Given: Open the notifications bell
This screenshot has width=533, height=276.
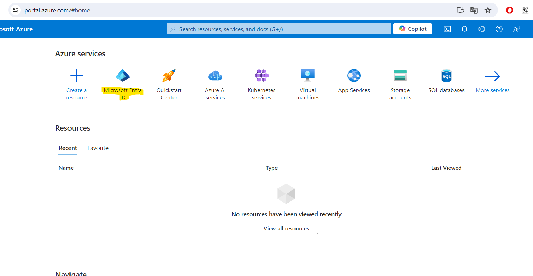Looking at the screenshot, I should (x=465, y=29).
